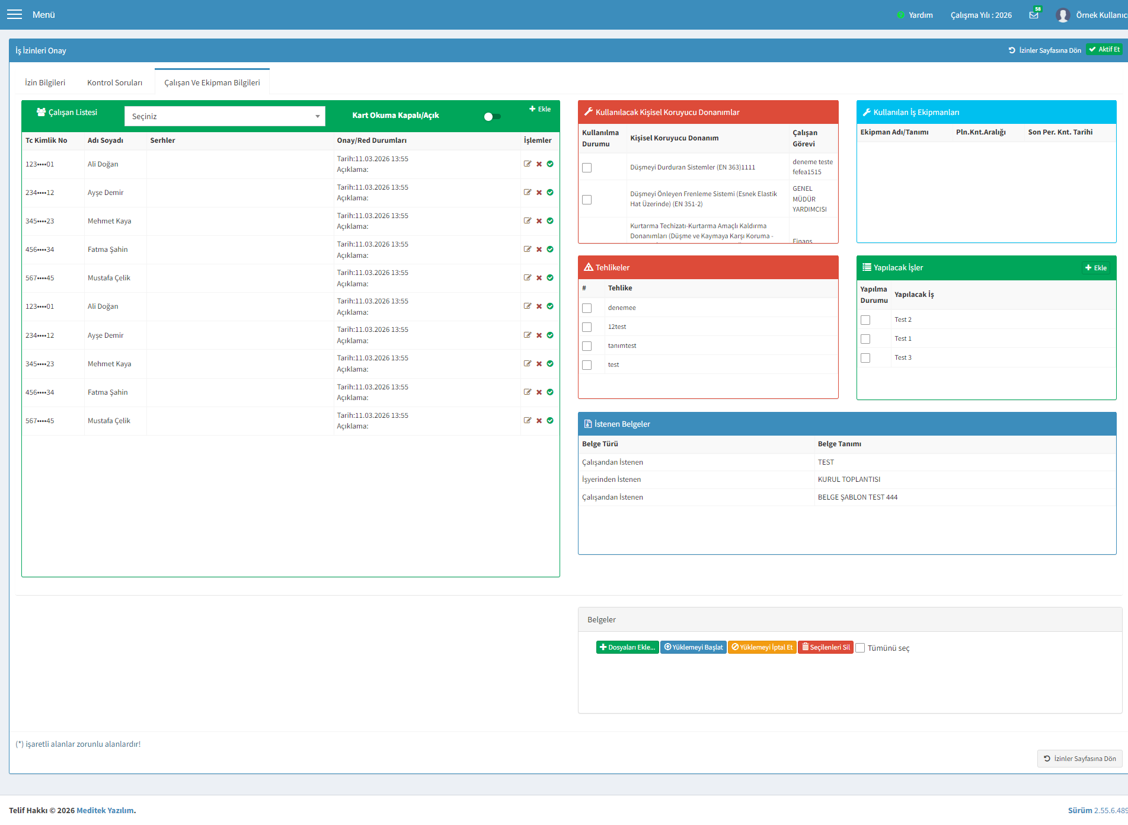Click the red reject icon for Mehmet Kaya's first row
Image resolution: width=1128 pixels, height=825 pixels.
[x=539, y=221]
